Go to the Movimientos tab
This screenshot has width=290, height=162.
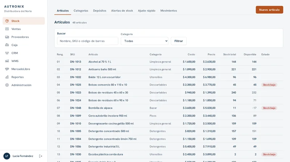(169, 11)
